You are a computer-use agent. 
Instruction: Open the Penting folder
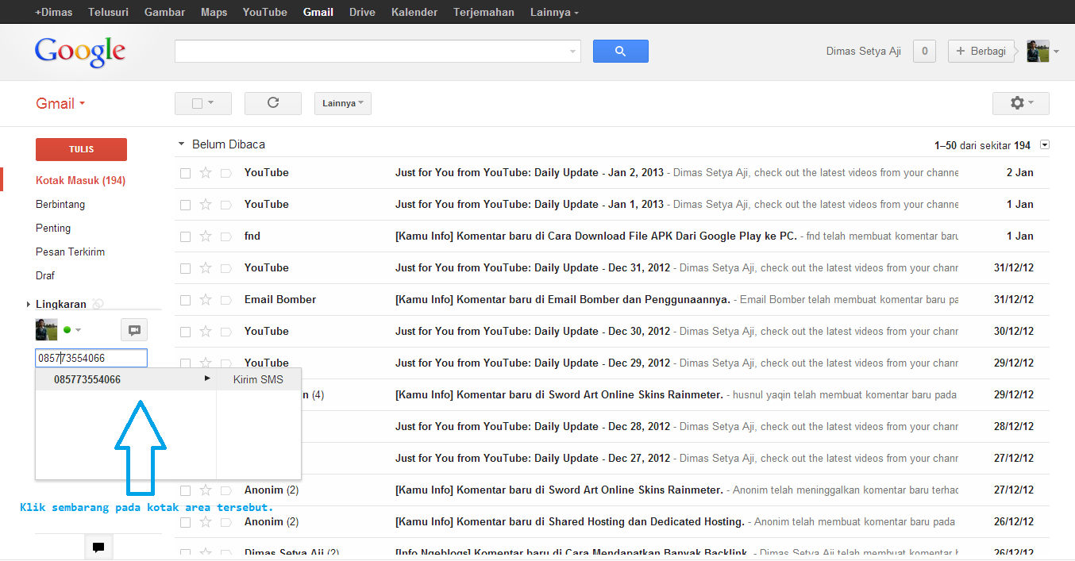53,228
